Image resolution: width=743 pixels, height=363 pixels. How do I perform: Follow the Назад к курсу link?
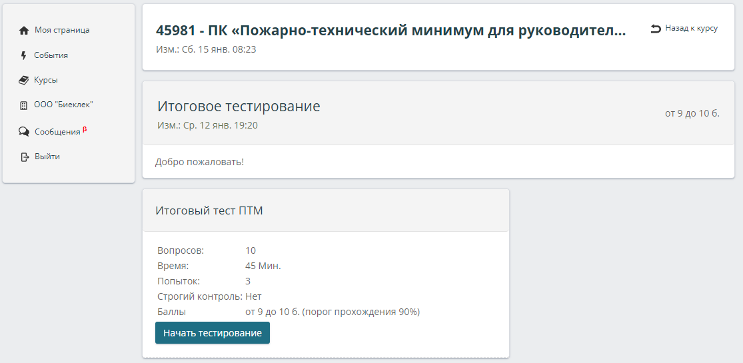[x=691, y=29]
